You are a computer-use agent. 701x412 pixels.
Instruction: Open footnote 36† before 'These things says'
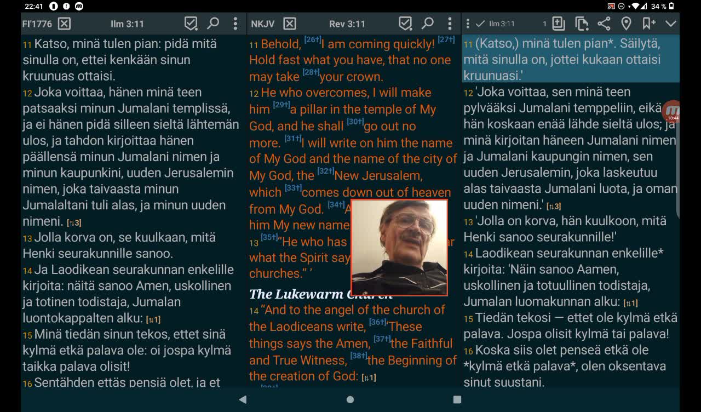377,322
